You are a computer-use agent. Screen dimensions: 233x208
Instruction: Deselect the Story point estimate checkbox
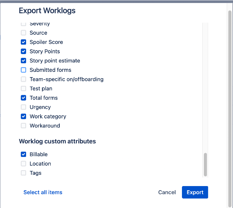(x=23, y=61)
